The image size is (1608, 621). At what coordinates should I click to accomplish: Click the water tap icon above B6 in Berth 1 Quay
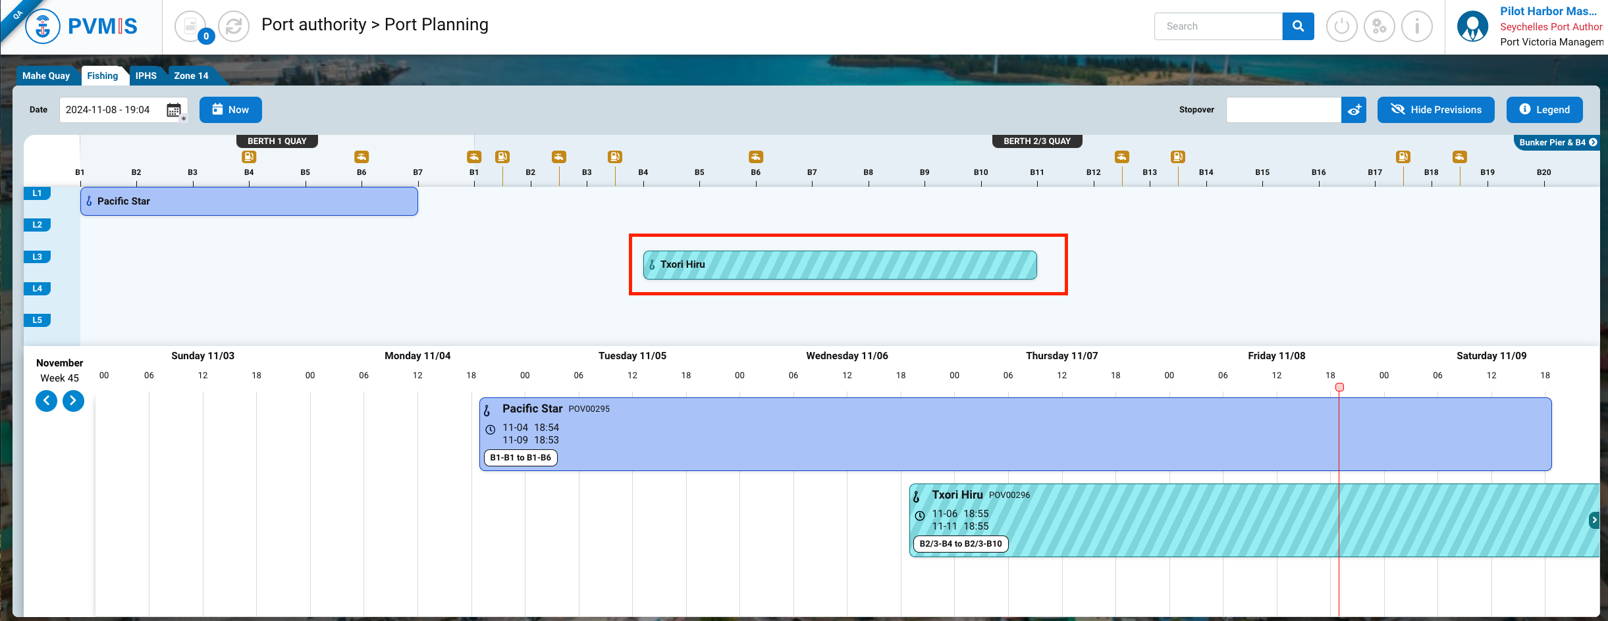pos(362,157)
